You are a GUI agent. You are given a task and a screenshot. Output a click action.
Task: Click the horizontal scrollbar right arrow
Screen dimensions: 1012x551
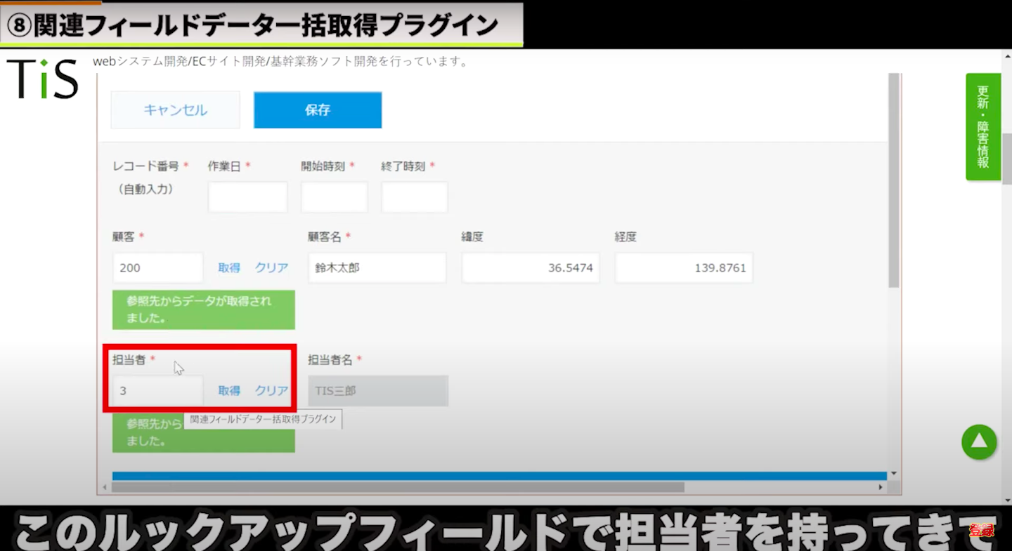[881, 487]
